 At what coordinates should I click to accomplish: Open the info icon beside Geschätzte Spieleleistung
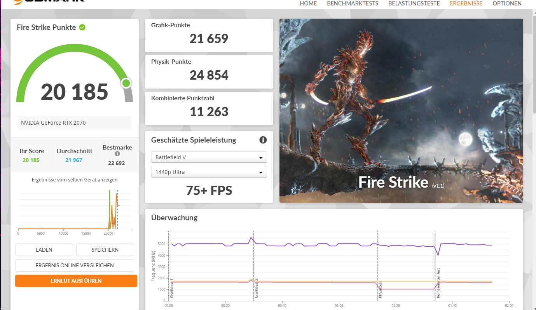click(x=263, y=140)
